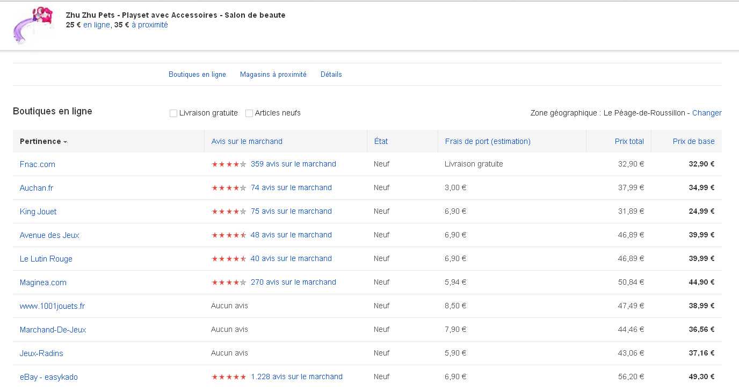Sort by Prix de base column
The image size is (739, 391).
(693, 142)
